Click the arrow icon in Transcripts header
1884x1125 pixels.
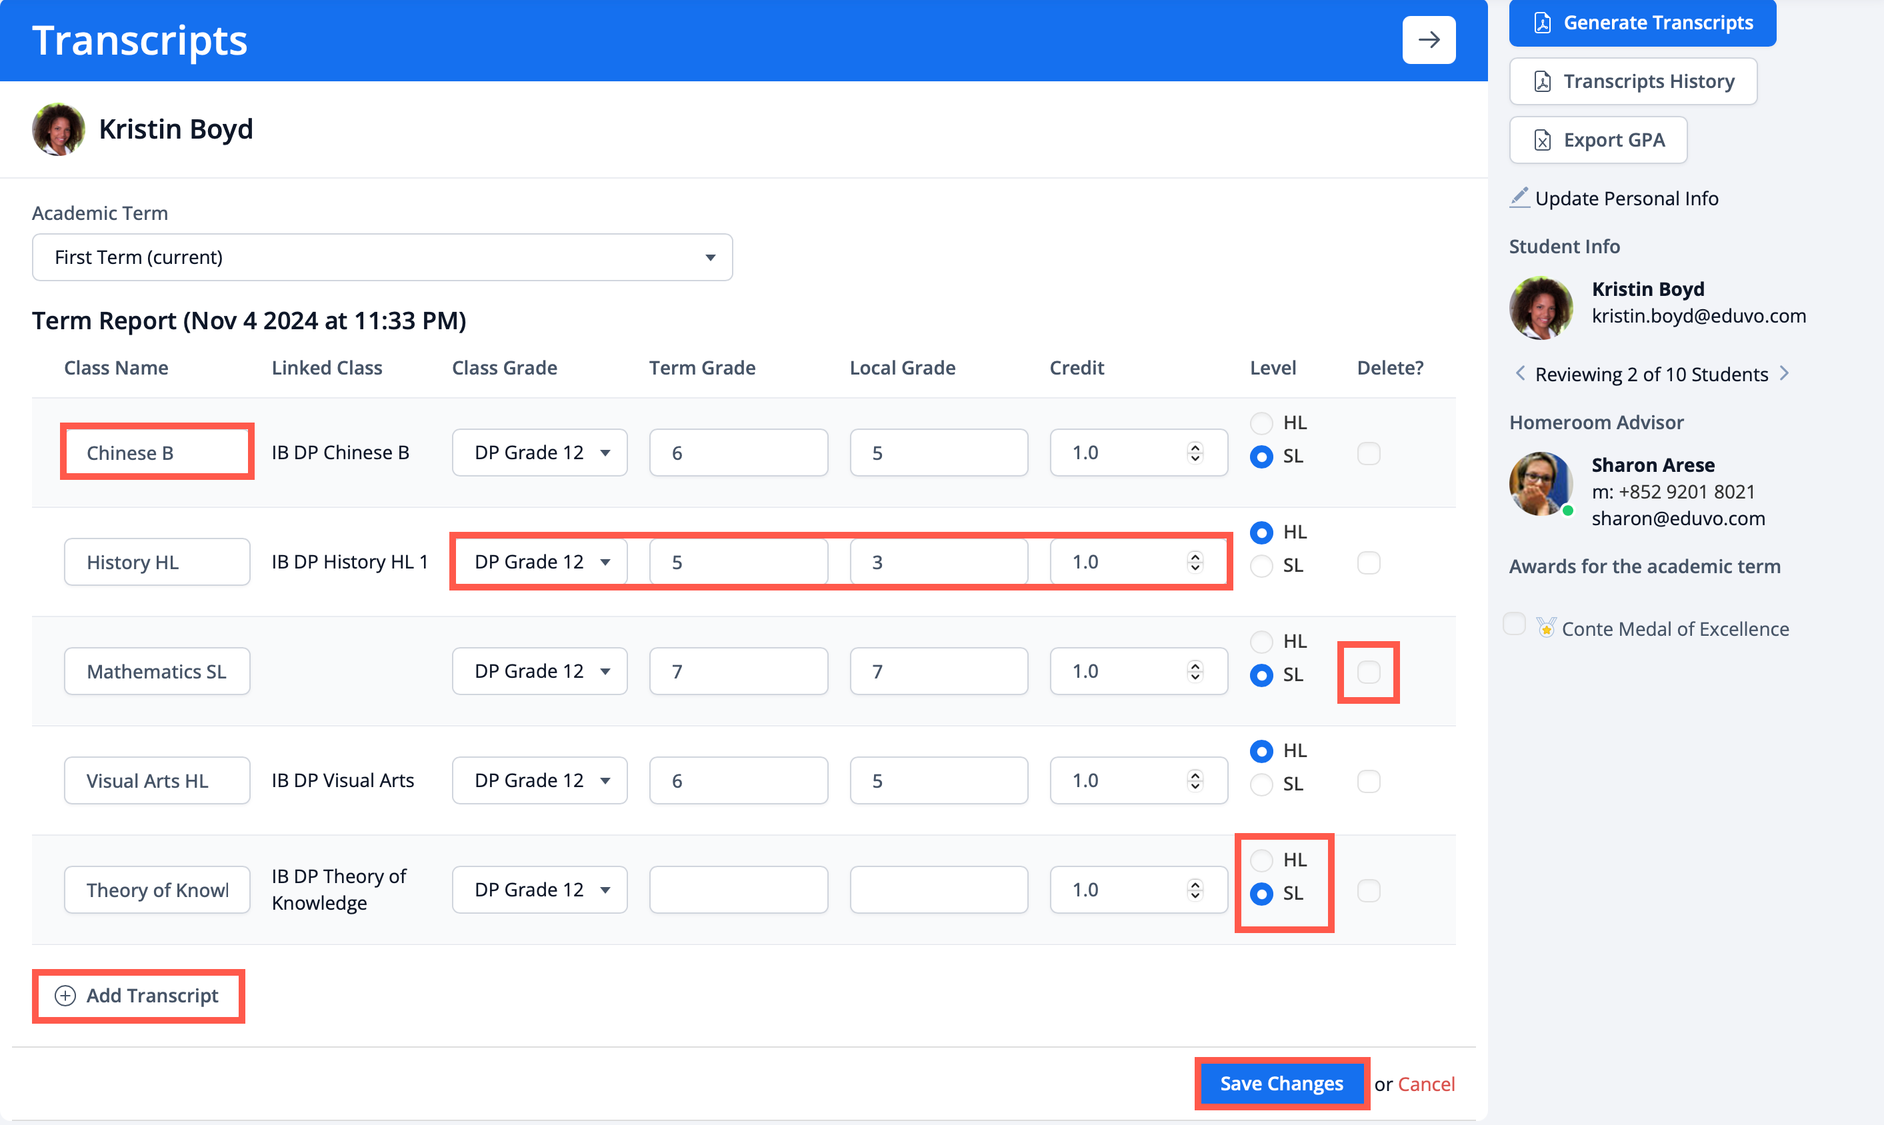pyautogui.click(x=1429, y=39)
